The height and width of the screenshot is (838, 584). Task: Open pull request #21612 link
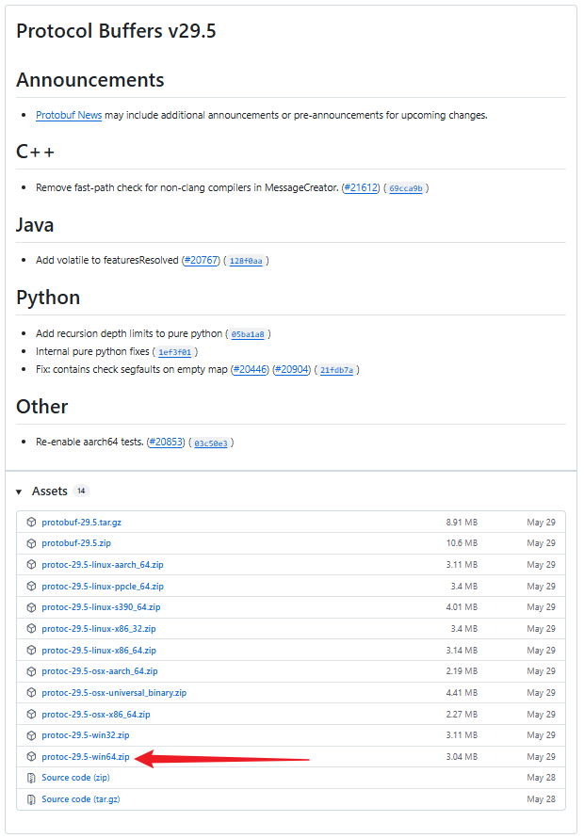click(x=361, y=188)
